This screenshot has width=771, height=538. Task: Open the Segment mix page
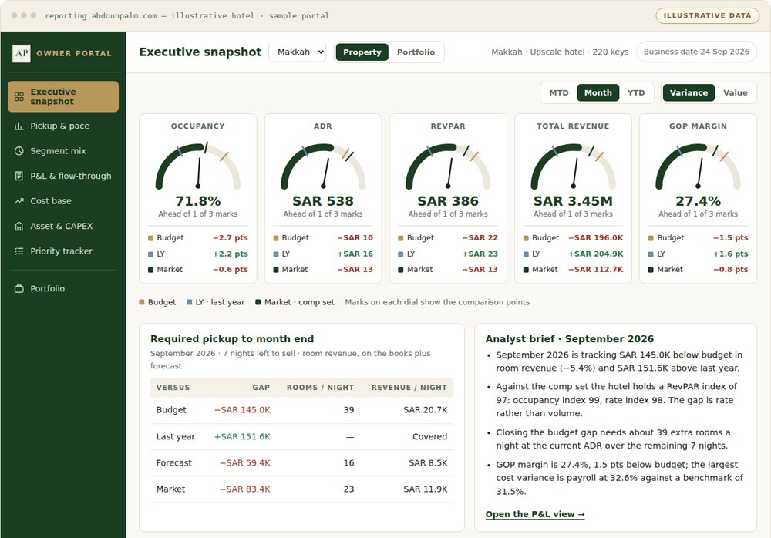pyautogui.click(x=63, y=151)
